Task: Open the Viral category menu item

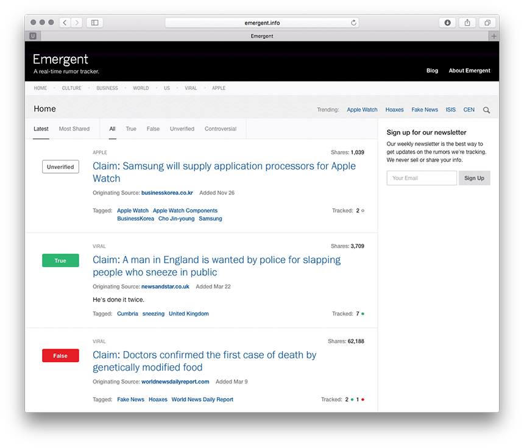Action: point(191,88)
